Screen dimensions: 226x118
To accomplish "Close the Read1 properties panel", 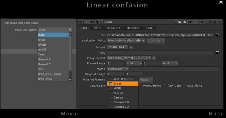I will (220, 22).
